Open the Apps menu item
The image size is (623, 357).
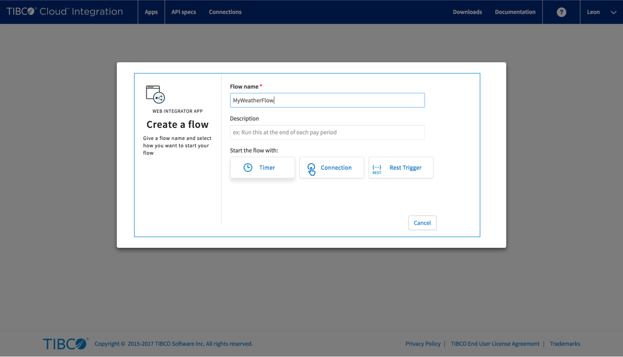(x=151, y=12)
